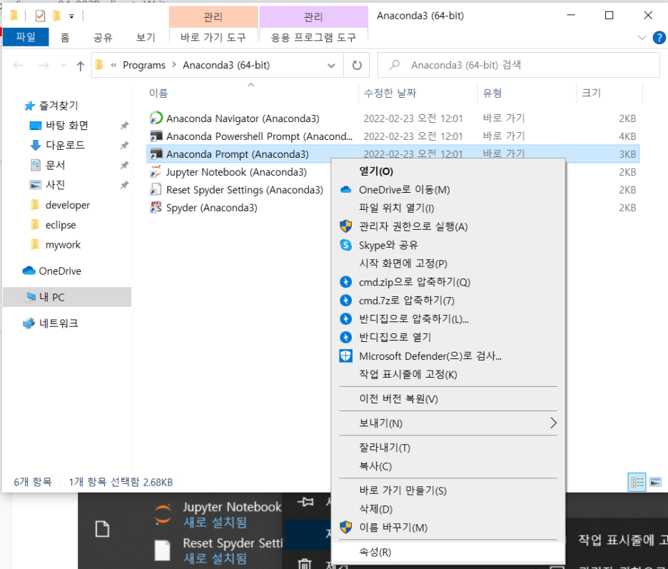Expand the address bar history dropdown
Screen dimensions: 668x569
331,65
